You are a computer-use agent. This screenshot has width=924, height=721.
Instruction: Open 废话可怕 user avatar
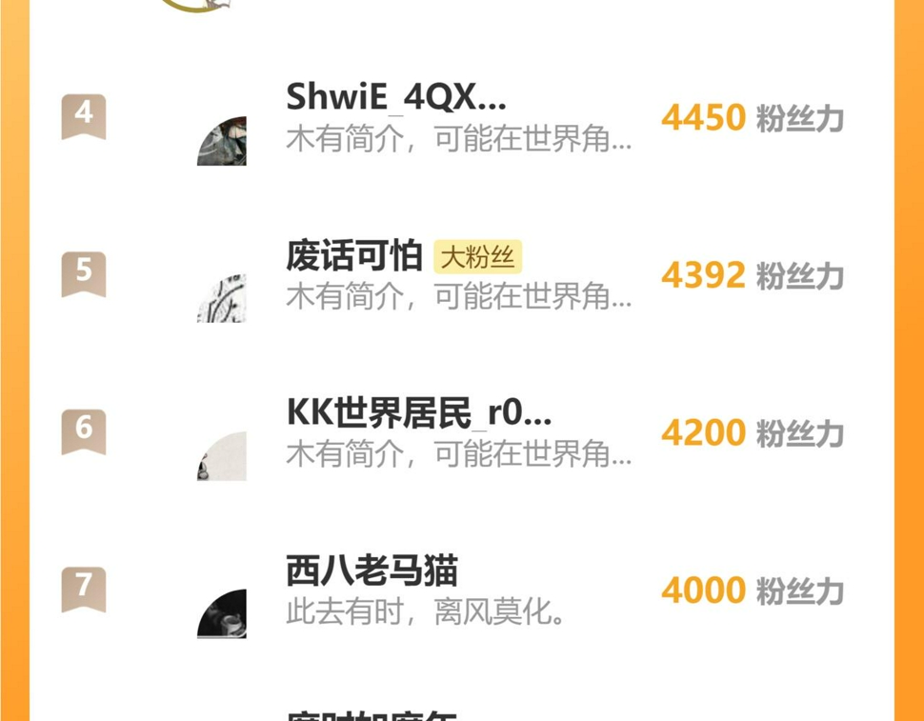tap(222, 298)
